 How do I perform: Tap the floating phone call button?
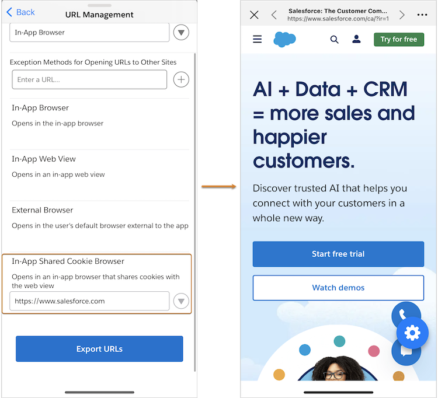(404, 312)
